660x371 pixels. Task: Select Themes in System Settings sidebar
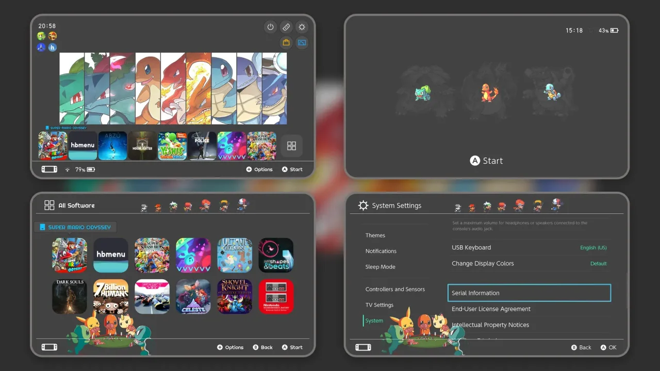(x=375, y=235)
